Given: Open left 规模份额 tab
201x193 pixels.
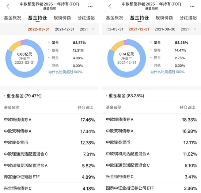Looking at the screenshot, I should (62, 18).
